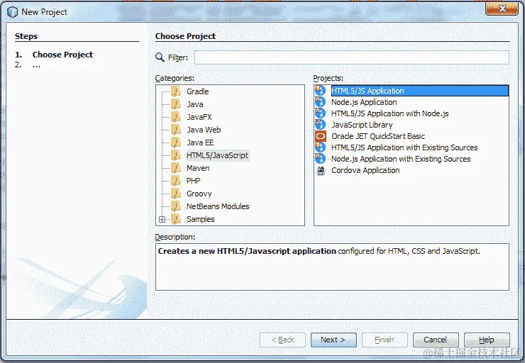Select the JavaFX category

[199, 117]
